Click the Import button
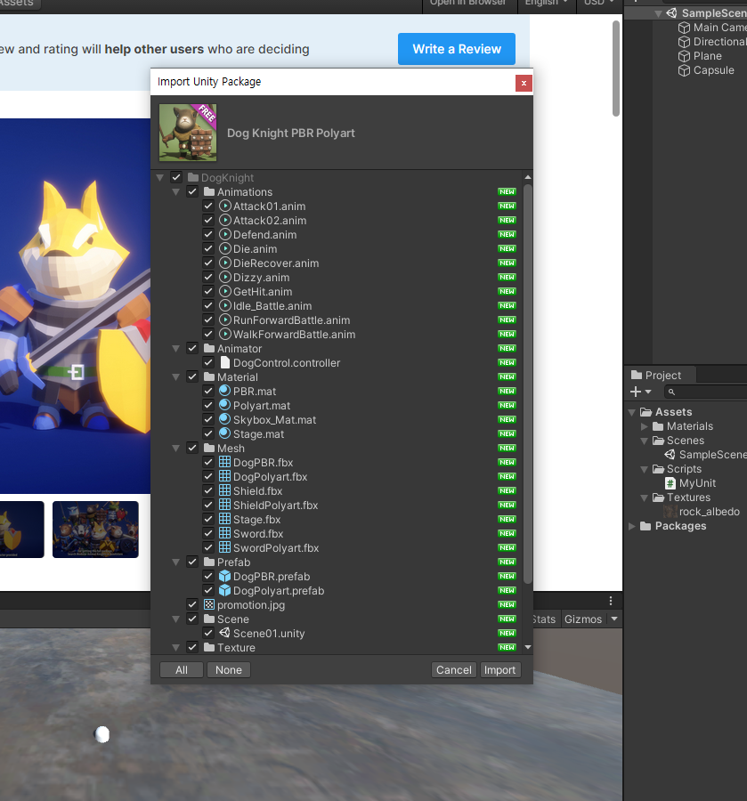Viewport: 747px width, 801px height. point(499,669)
